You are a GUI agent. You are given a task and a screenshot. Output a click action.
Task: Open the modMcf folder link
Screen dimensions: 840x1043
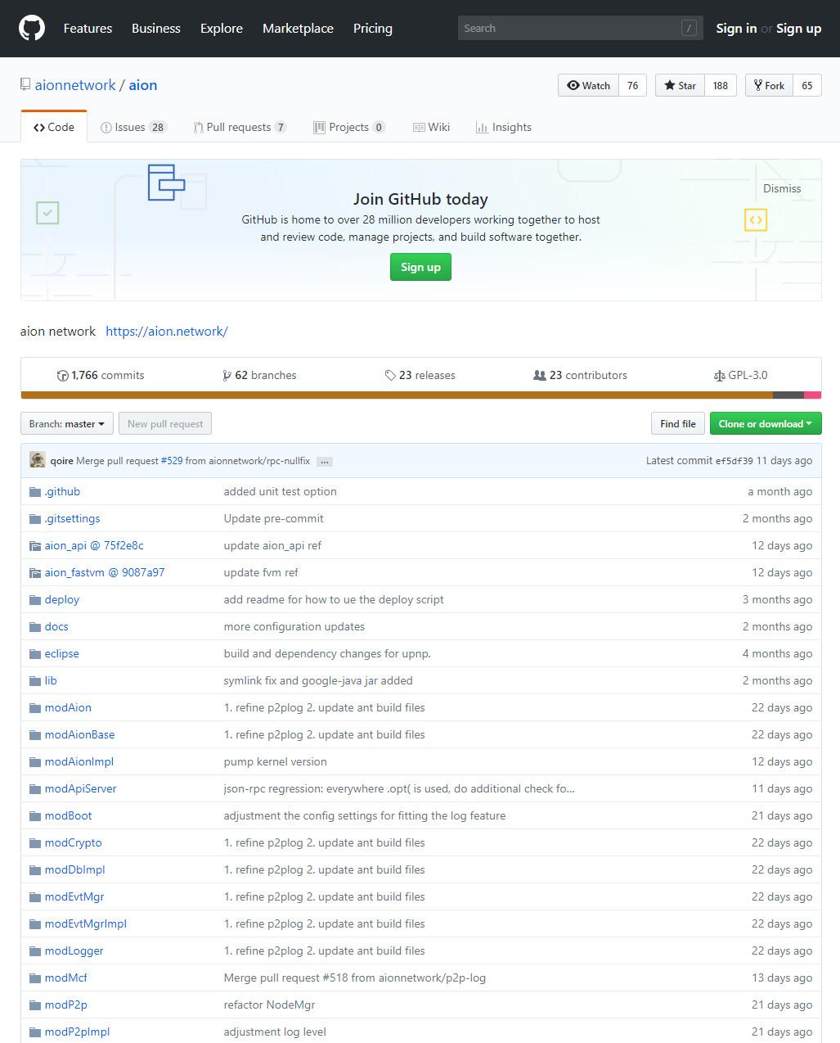(66, 978)
